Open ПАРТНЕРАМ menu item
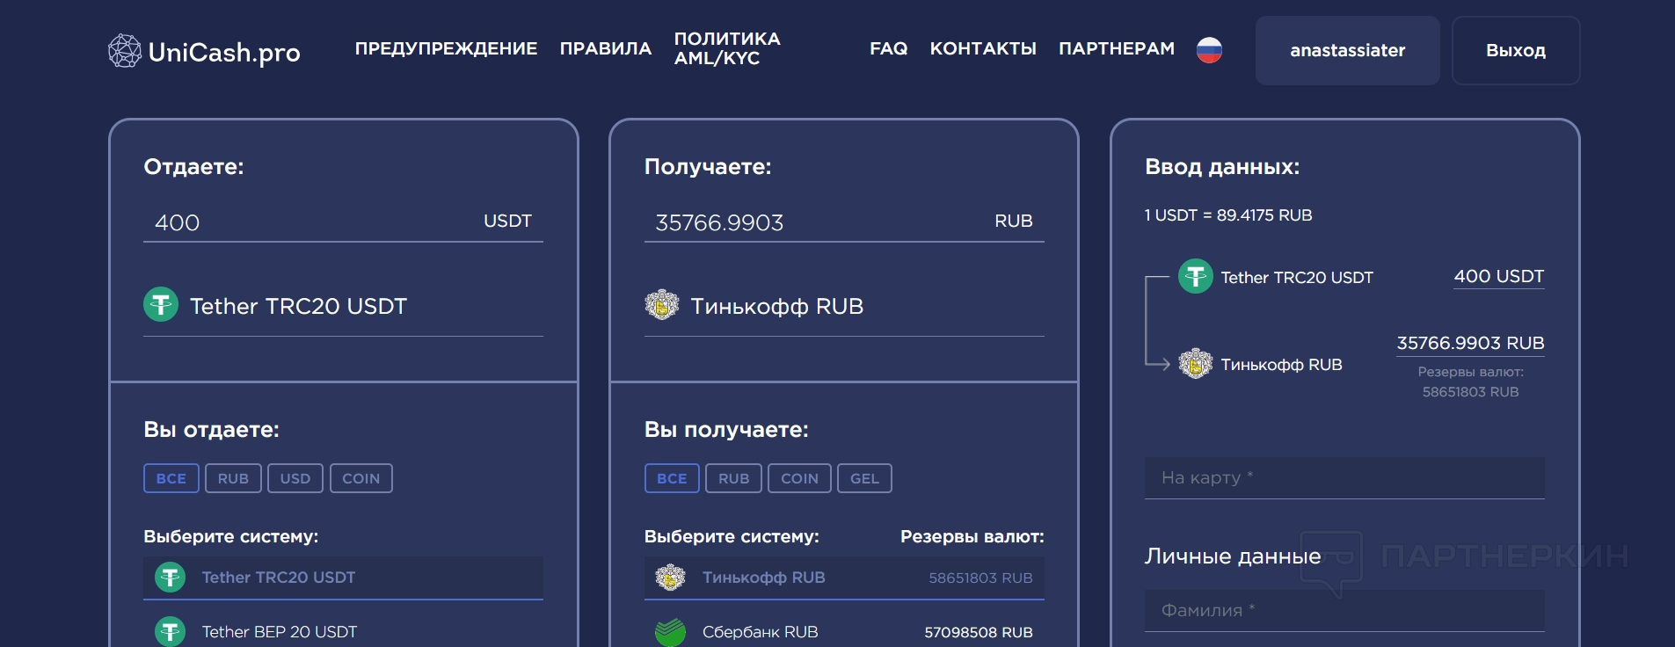Image resolution: width=1675 pixels, height=647 pixels. (x=1117, y=48)
